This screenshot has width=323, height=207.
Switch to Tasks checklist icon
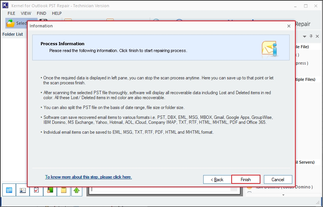coord(36,190)
